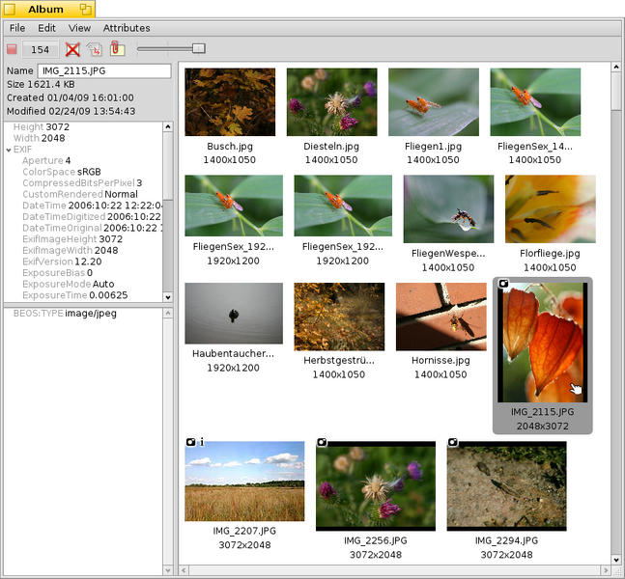
Task: Click the 2048x3072 dimension label
Action: pos(543,427)
